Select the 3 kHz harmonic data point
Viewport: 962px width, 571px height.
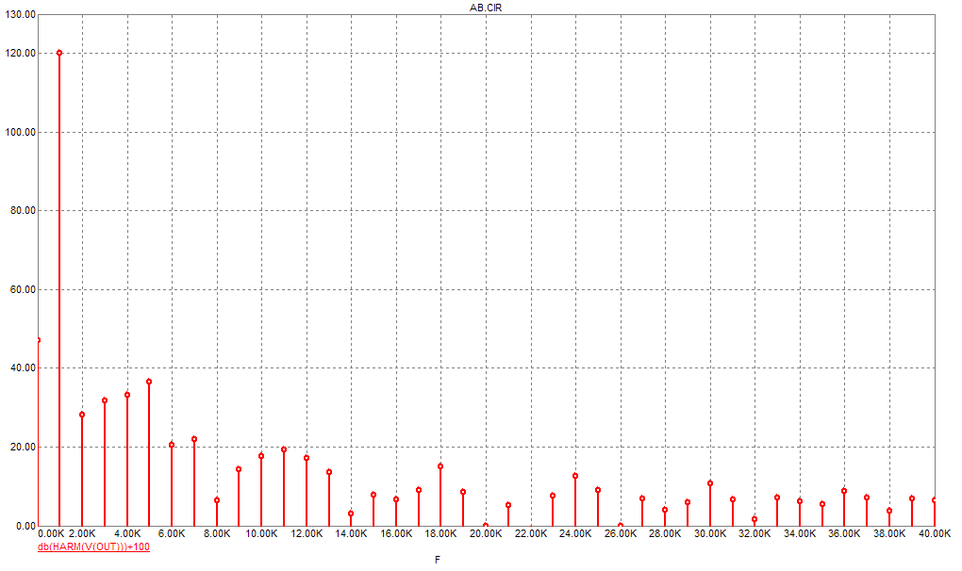105,400
